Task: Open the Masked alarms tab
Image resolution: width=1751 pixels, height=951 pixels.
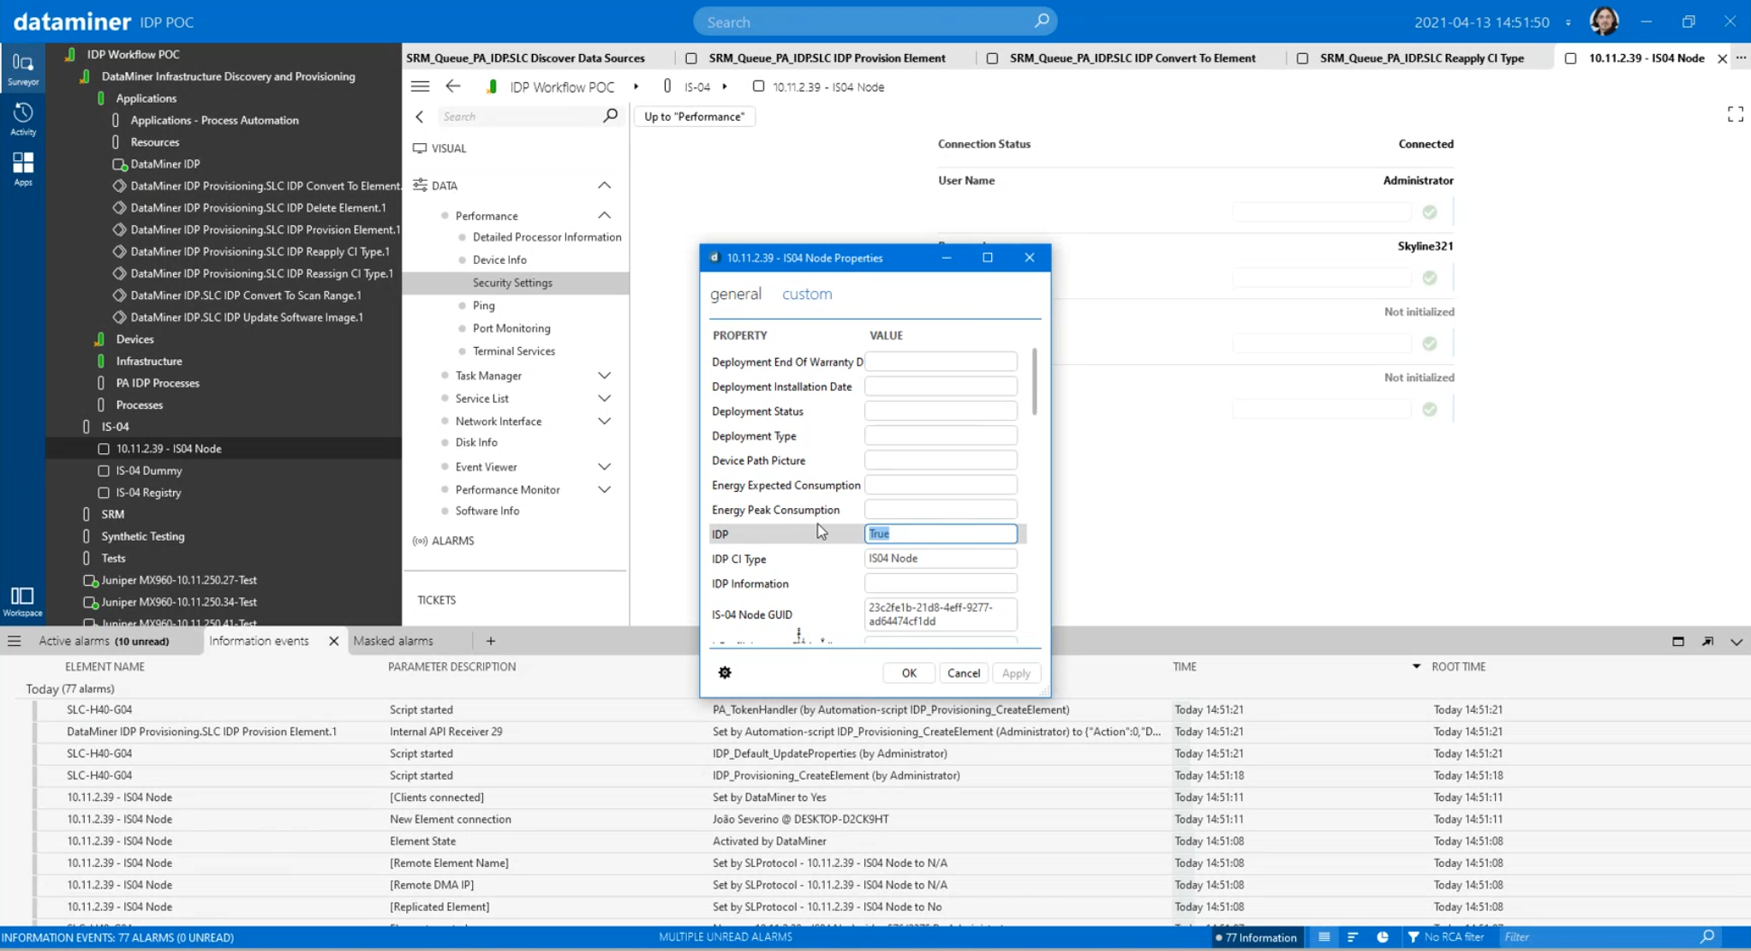Action: [393, 641]
